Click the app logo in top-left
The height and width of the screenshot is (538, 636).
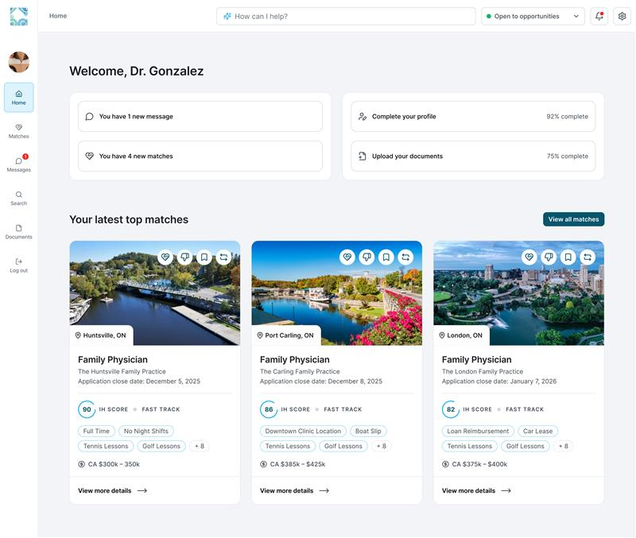point(18,16)
